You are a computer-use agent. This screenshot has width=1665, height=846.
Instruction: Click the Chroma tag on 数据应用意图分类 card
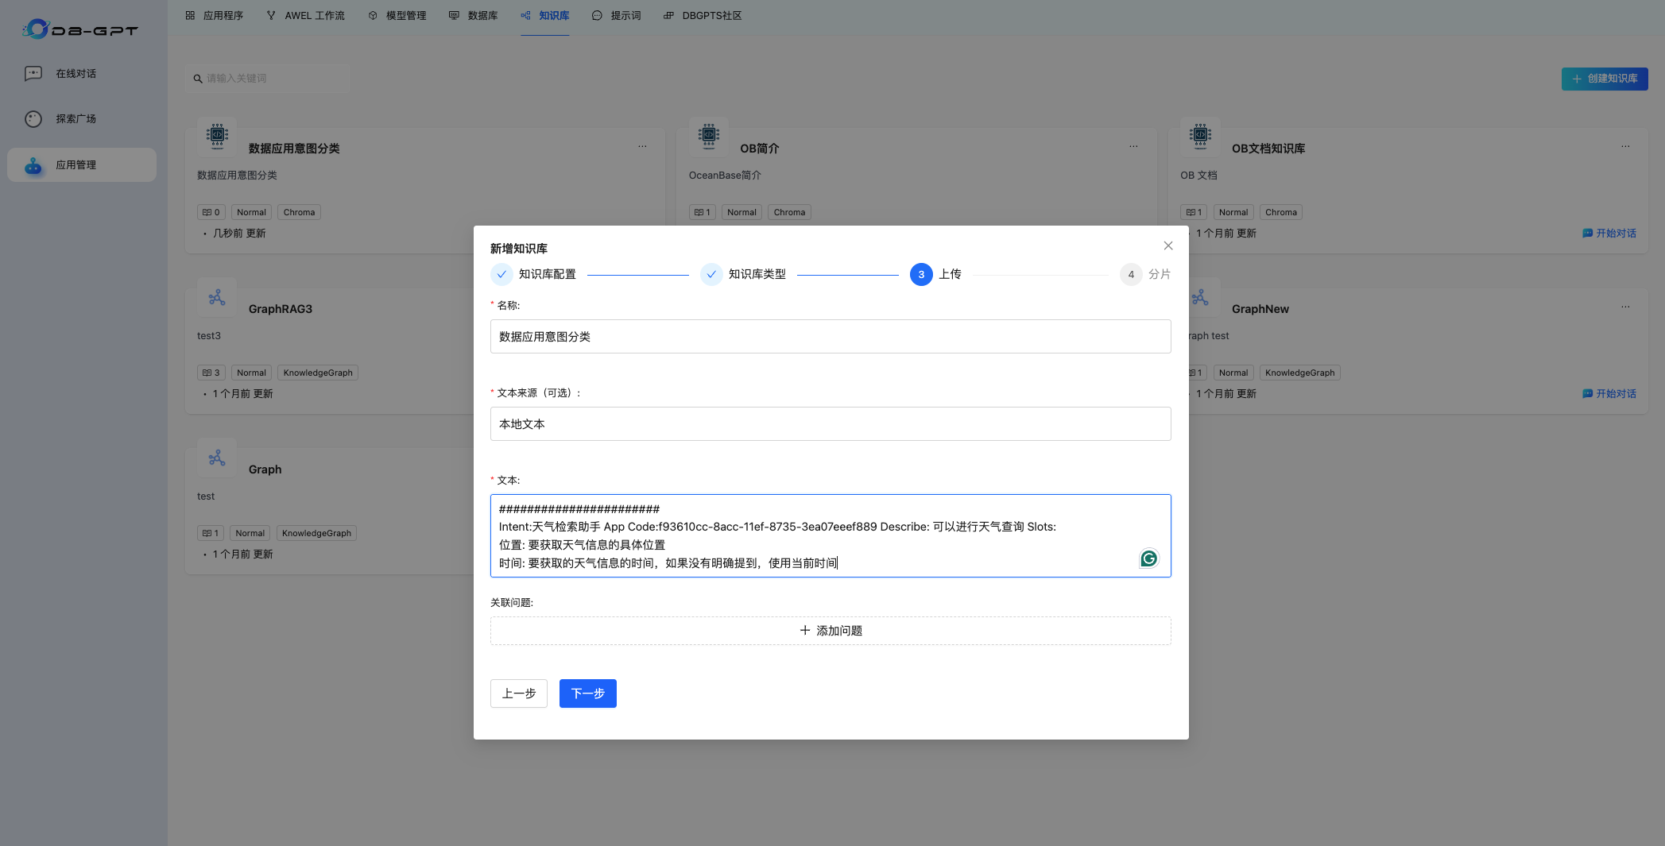coord(300,212)
